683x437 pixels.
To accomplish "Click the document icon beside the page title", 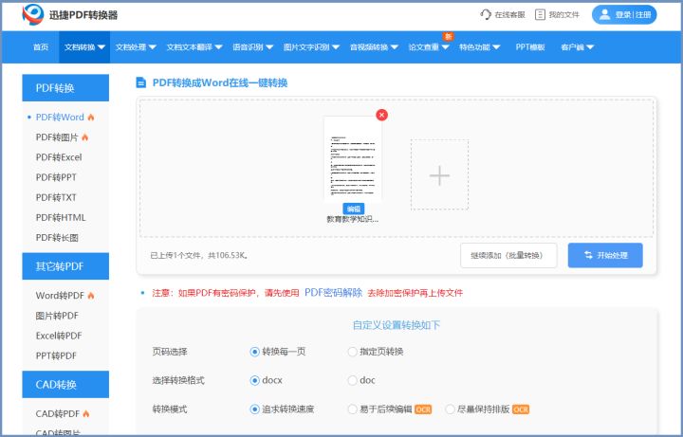I will click(141, 83).
